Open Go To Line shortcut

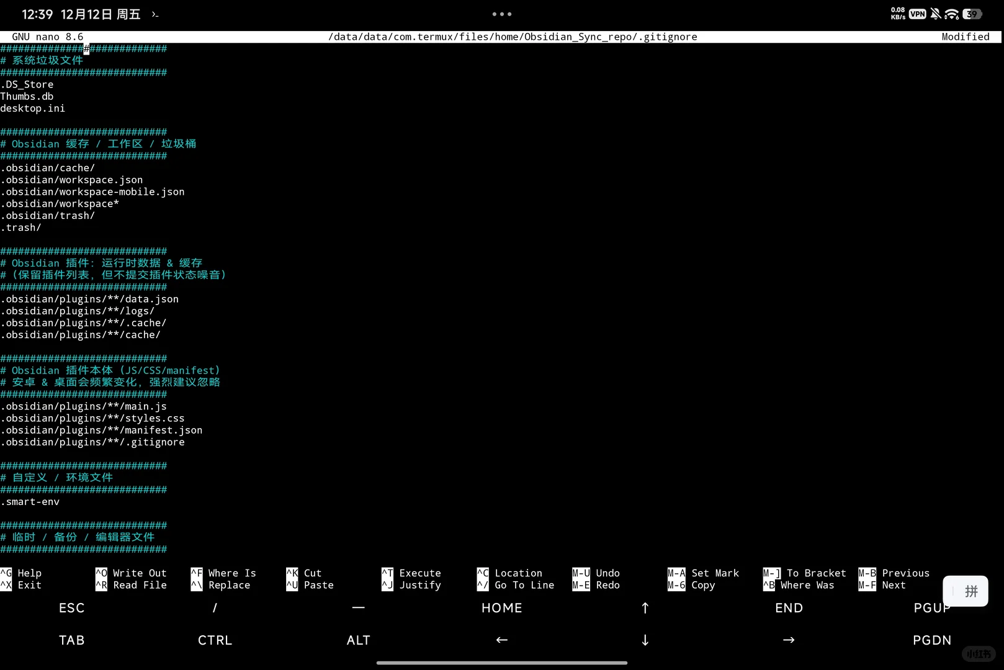(516, 585)
